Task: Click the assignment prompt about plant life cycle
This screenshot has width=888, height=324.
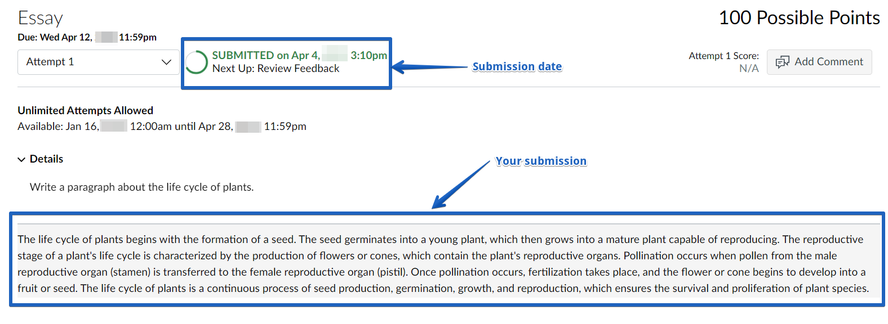Action: click(x=141, y=187)
